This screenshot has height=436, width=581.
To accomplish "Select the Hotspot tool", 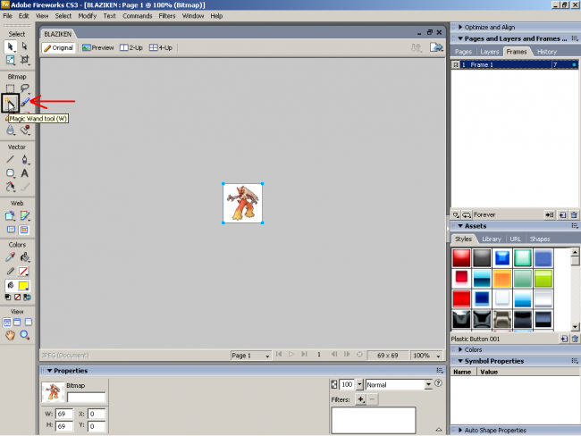I will 10,216.
